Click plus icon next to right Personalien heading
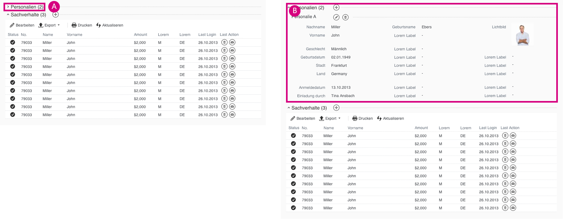Screen dimensions: 563x219 click(336, 7)
